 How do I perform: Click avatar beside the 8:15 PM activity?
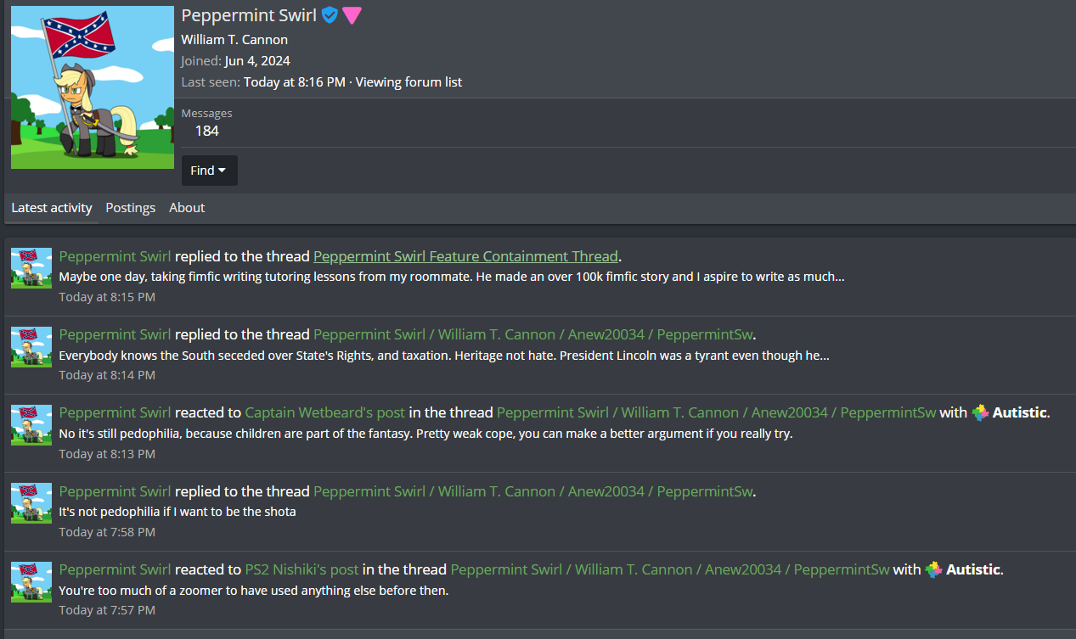click(31, 268)
